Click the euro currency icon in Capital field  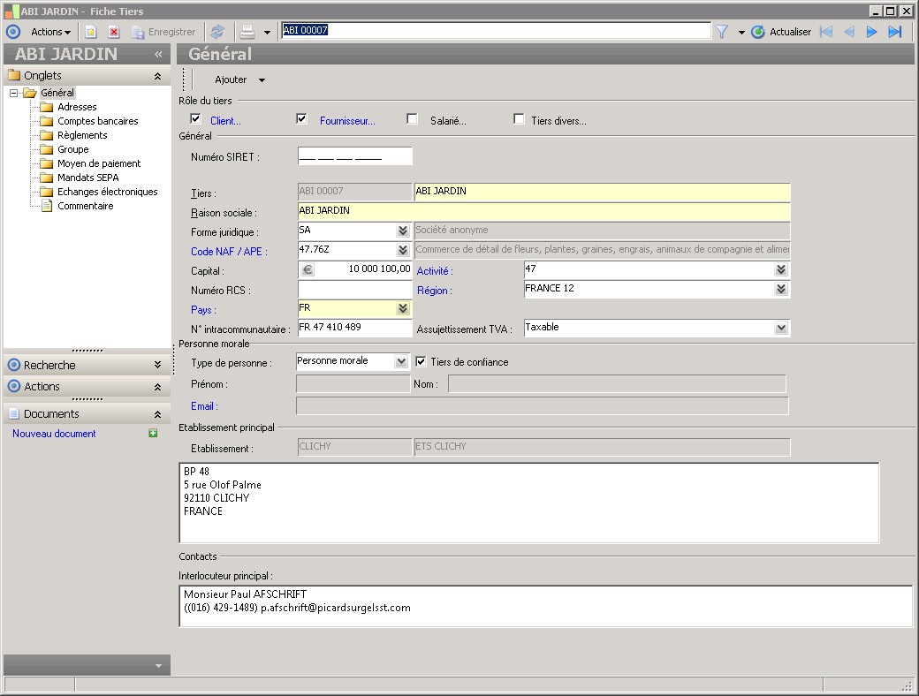tap(308, 269)
